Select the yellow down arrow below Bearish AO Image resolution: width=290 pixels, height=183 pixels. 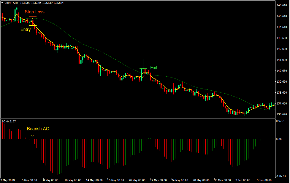32,135
